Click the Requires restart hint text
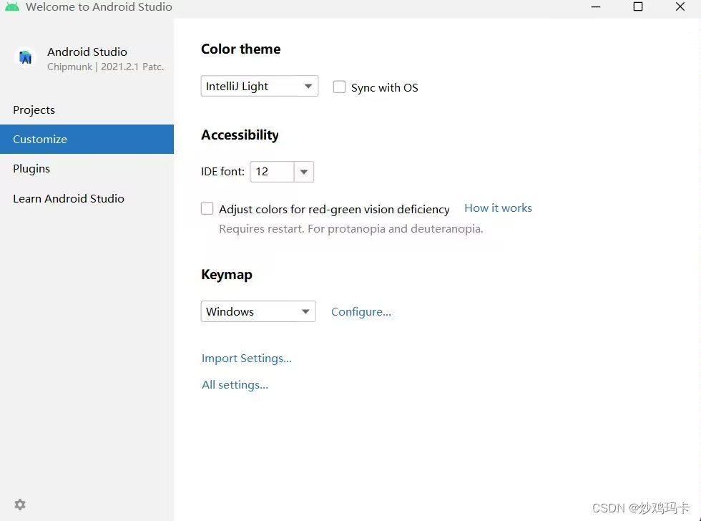The width and height of the screenshot is (701, 521). point(351,228)
